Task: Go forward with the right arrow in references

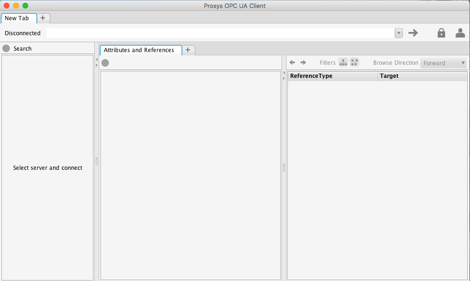Action: click(x=303, y=62)
